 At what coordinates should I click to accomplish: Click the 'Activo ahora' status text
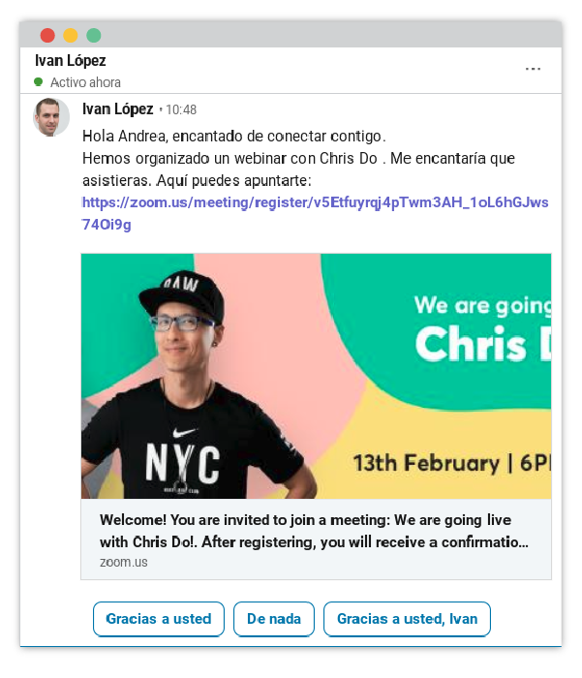pyautogui.click(x=85, y=82)
